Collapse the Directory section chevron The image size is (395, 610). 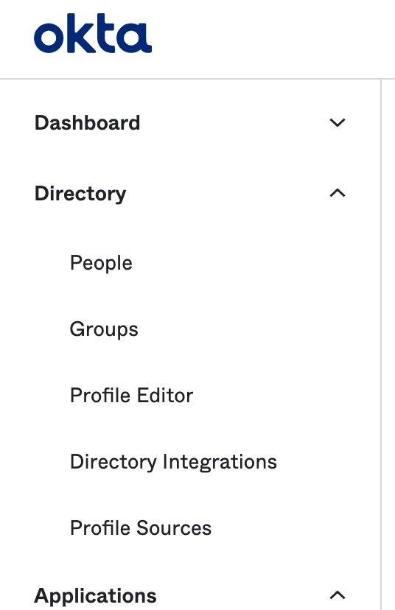point(338,193)
